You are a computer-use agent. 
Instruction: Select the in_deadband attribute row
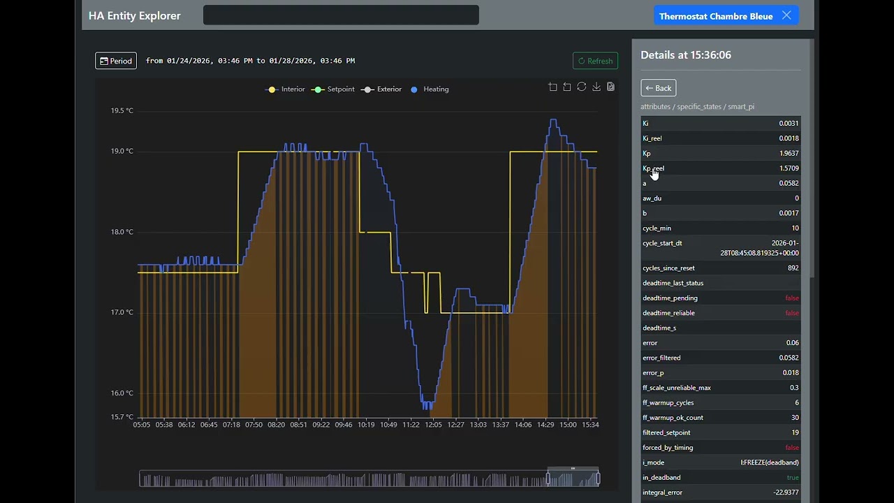point(720,478)
